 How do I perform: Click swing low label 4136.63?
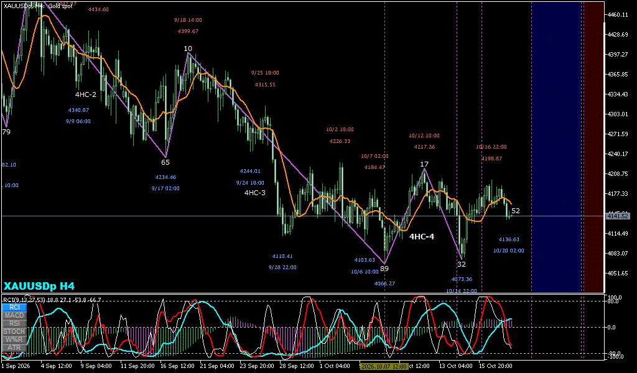pos(509,239)
